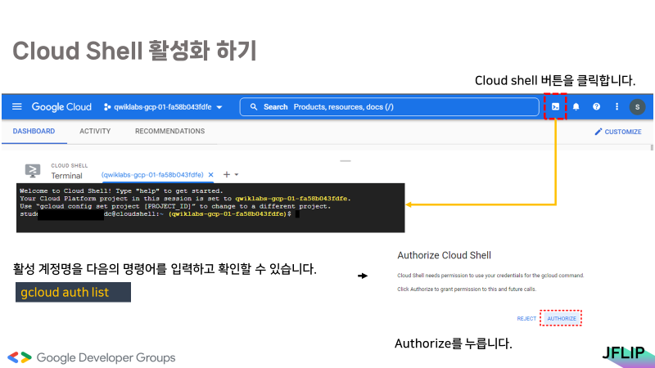Click the magnifier search icon

(254, 107)
